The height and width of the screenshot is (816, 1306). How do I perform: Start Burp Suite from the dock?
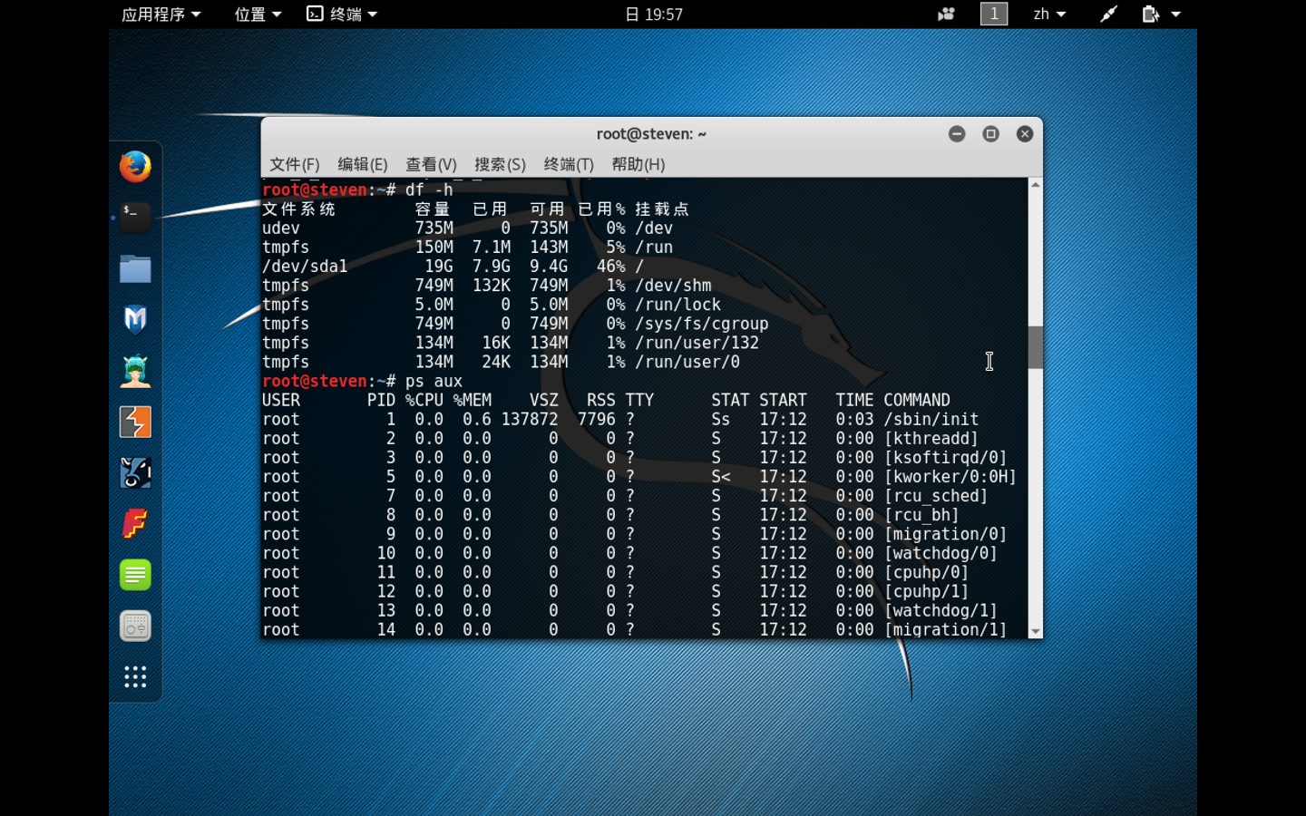[x=135, y=422]
